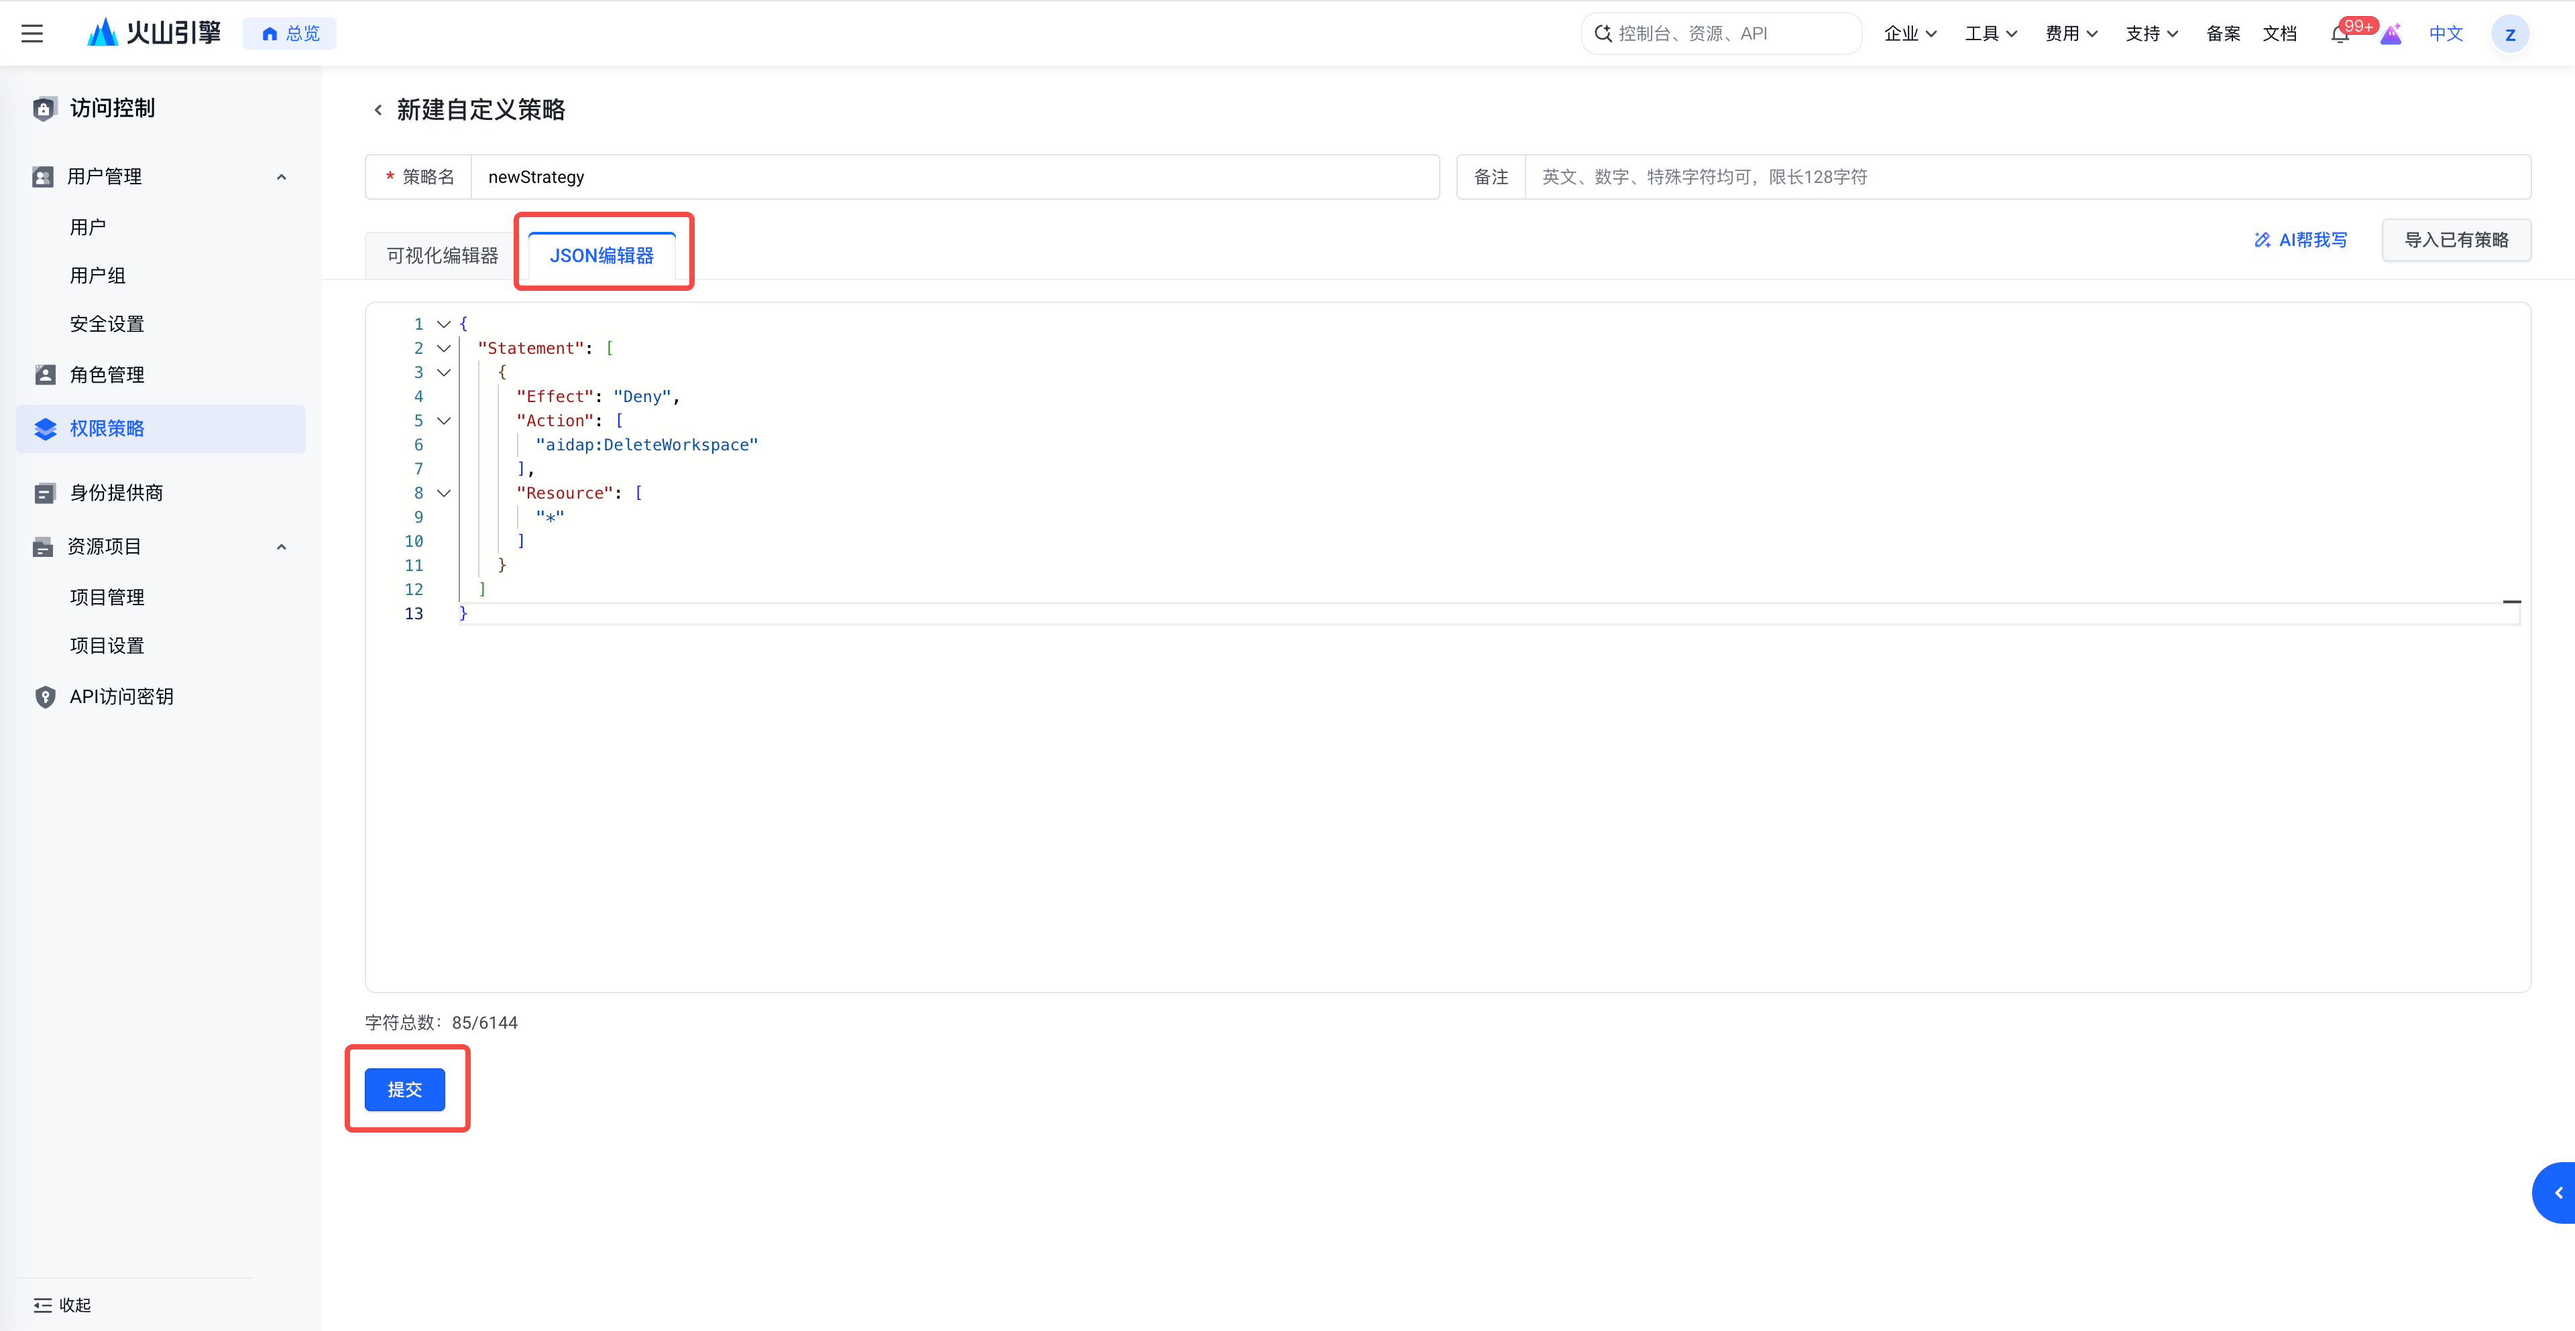Click the 总览 overview button

coord(290,34)
